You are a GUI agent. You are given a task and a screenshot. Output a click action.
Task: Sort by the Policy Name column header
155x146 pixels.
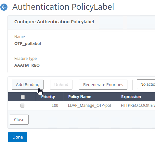coord(80,97)
